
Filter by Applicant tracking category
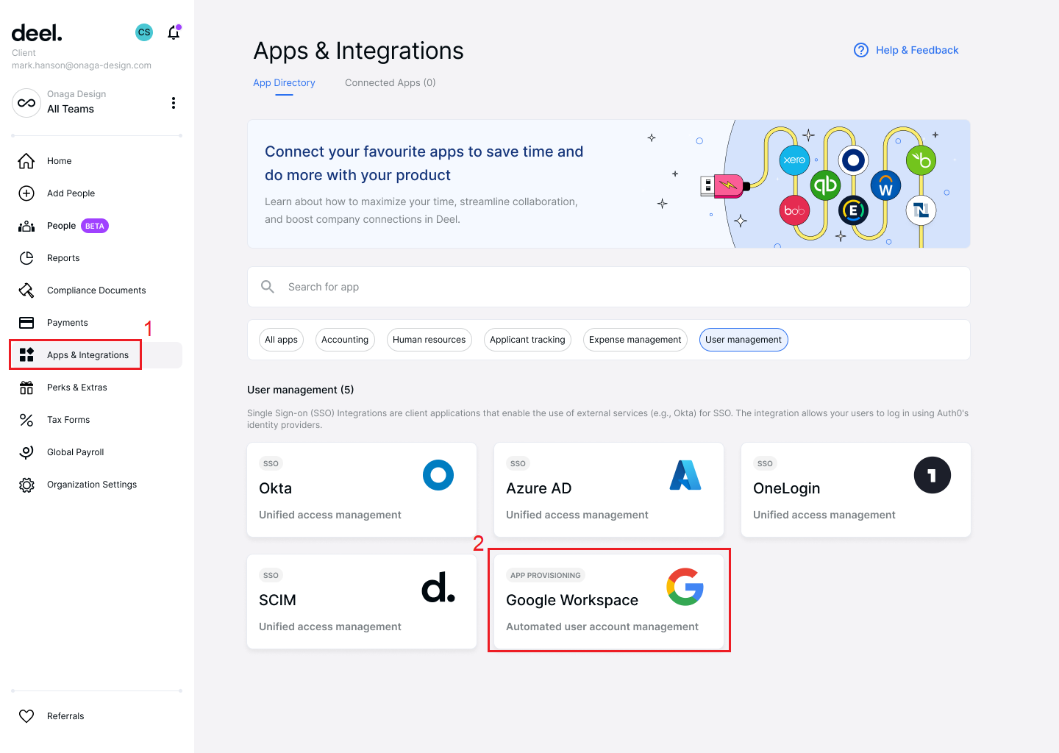pyautogui.click(x=527, y=340)
